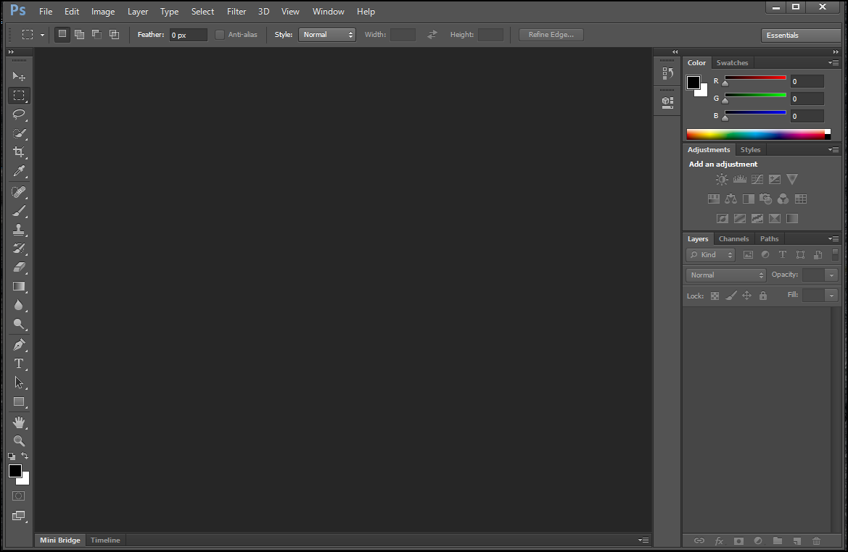This screenshot has height=552, width=848.
Task: Toggle lock transparent pixels
Action: [x=715, y=296]
